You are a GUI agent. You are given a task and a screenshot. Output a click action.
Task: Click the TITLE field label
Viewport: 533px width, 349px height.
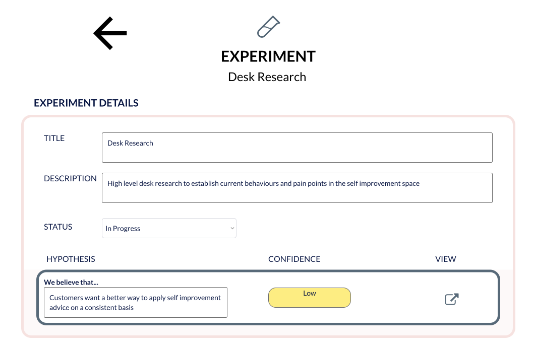pos(54,138)
